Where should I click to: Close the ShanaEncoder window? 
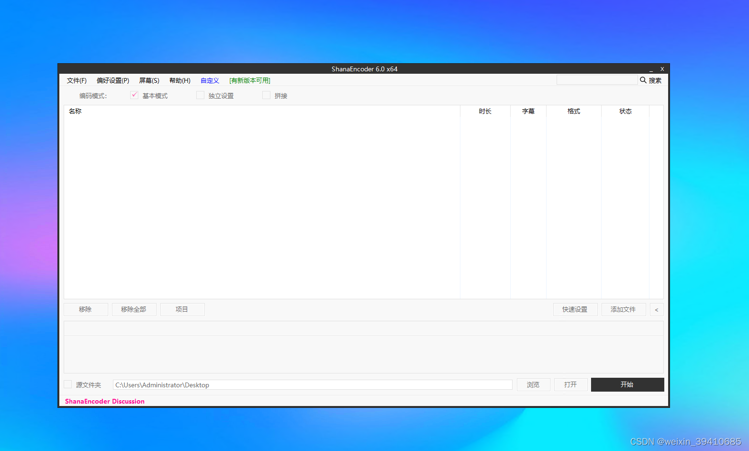(x=662, y=69)
